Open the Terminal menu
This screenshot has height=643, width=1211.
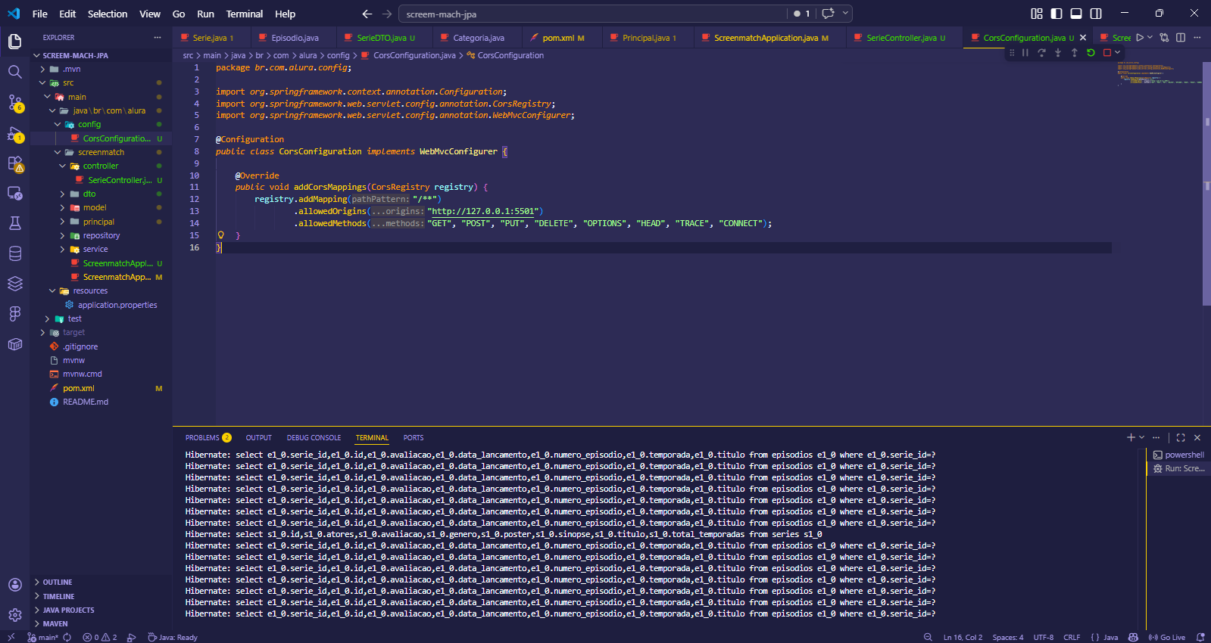point(244,14)
